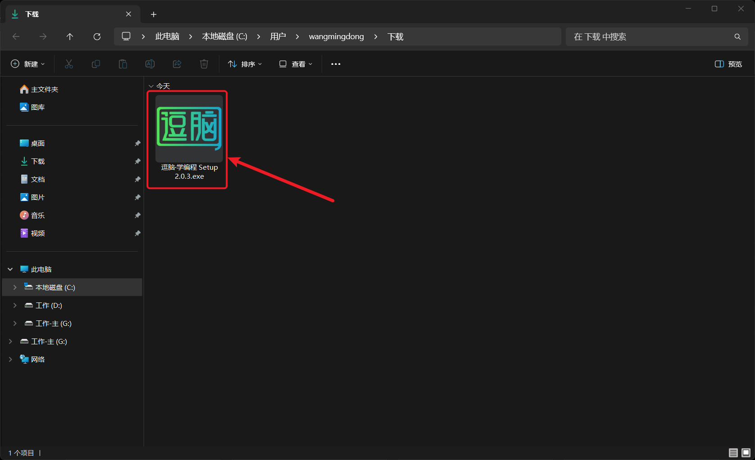The width and height of the screenshot is (755, 460).
Task: Click 本地磁盘 (C:) in the breadcrumb
Action: tap(224, 36)
